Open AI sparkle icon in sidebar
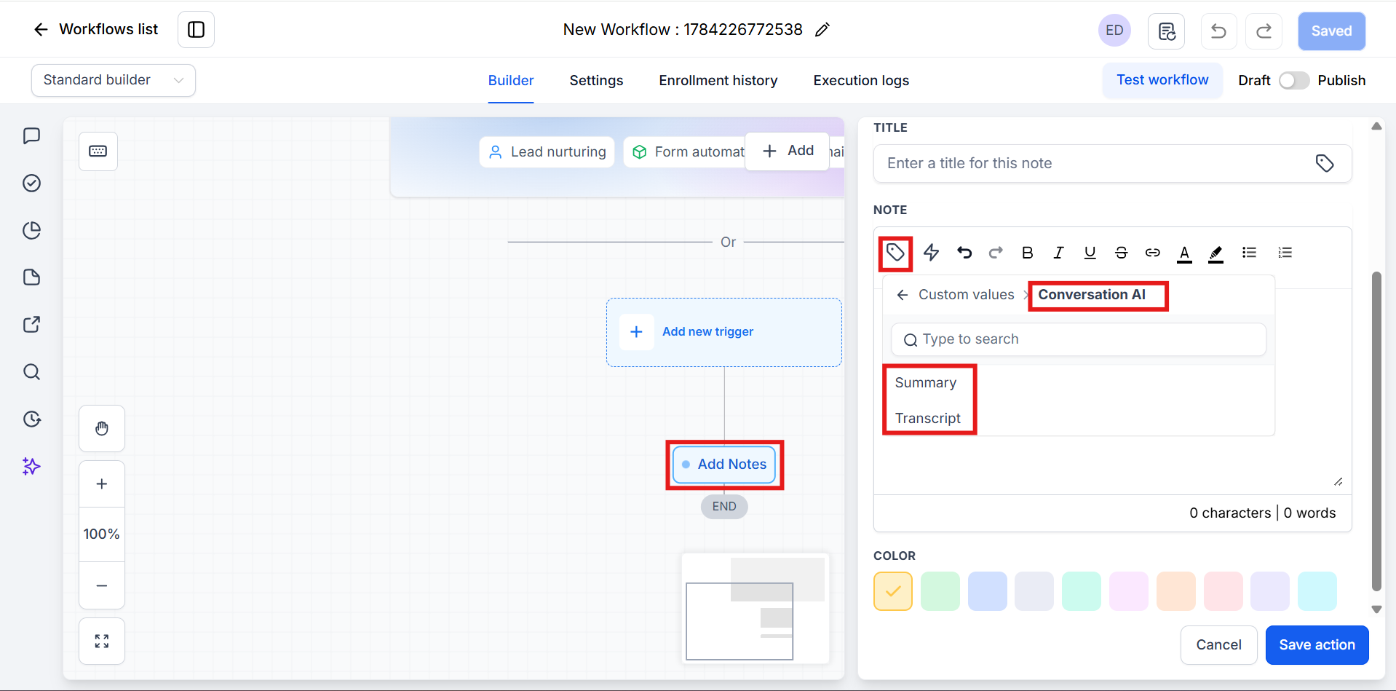 31,466
